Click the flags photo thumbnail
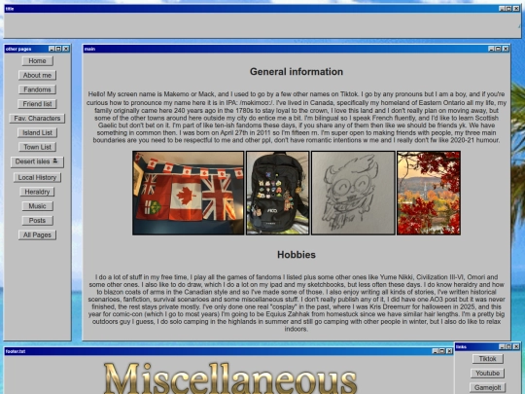 tap(189, 193)
